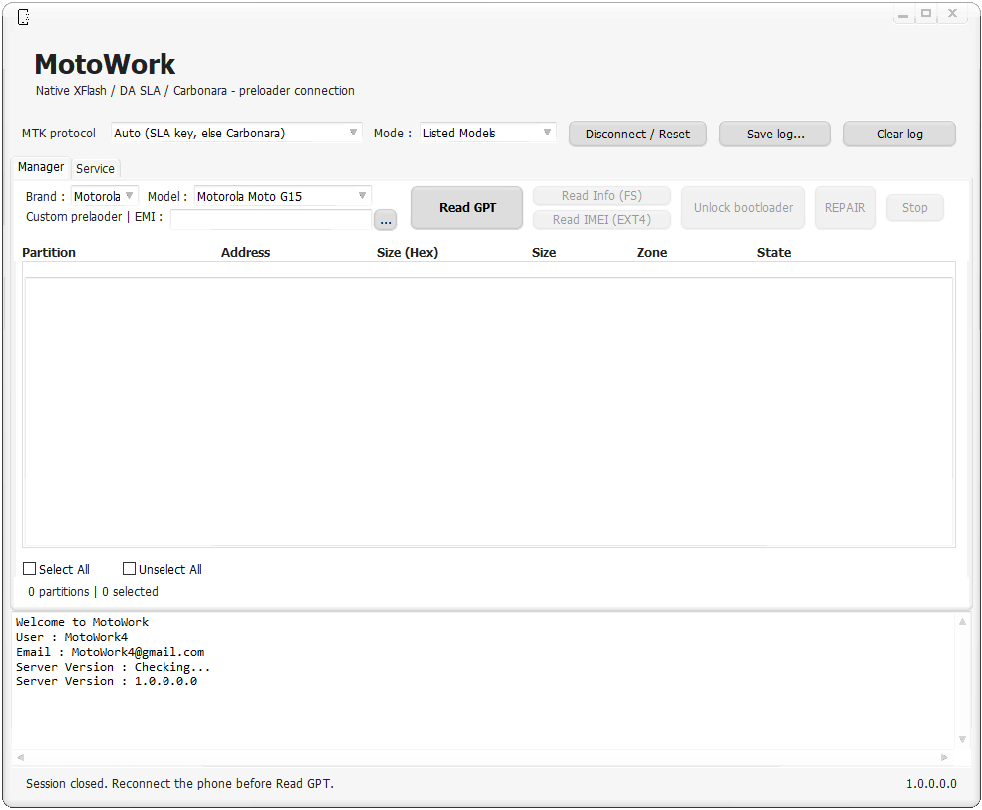Browse for custom preloader with ellipsis button
The image size is (982, 810).
pyautogui.click(x=385, y=220)
